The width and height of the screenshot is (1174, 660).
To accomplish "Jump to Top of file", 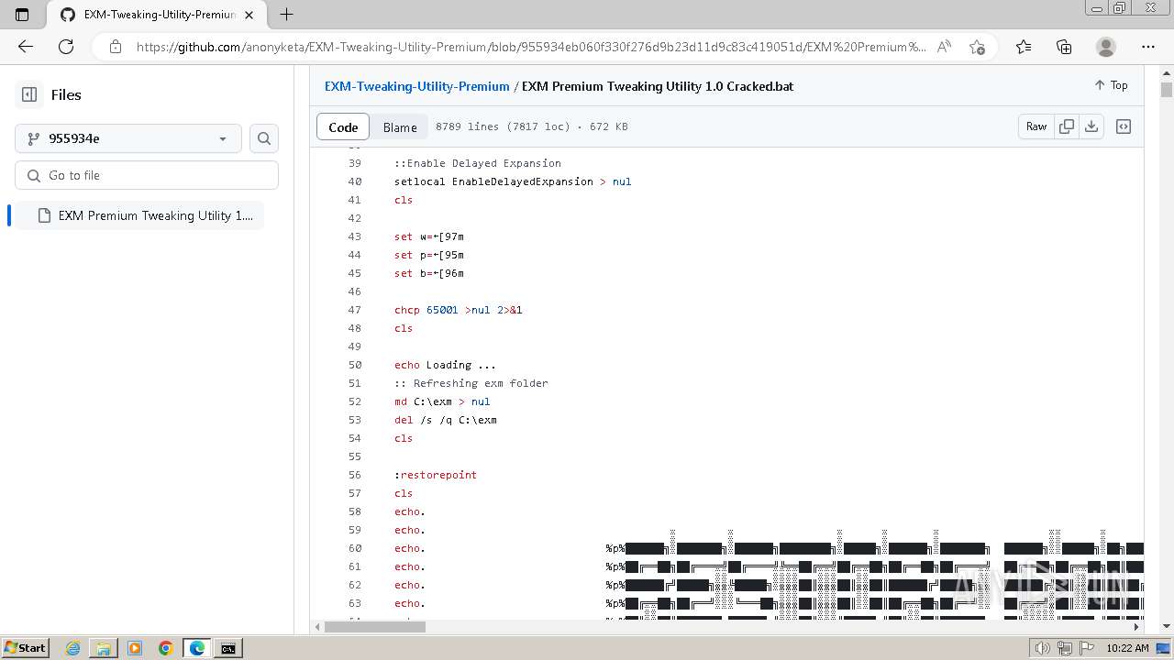I will point(1111,85).
